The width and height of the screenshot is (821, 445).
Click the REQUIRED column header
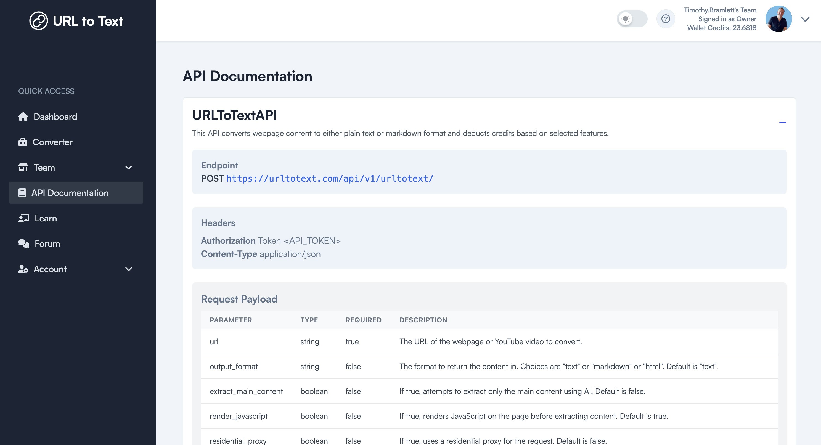click(x=363, y=320)
